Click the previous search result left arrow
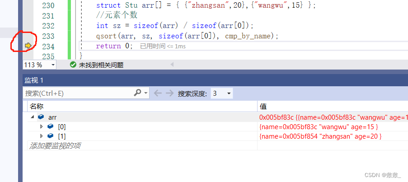The image size is (408, 182). coord(158,93)
